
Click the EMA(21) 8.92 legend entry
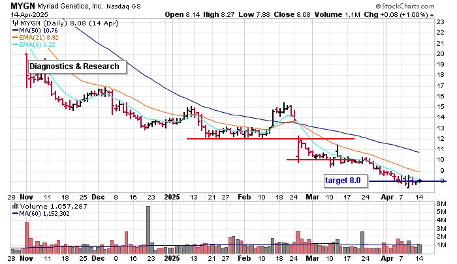point(35,38)
